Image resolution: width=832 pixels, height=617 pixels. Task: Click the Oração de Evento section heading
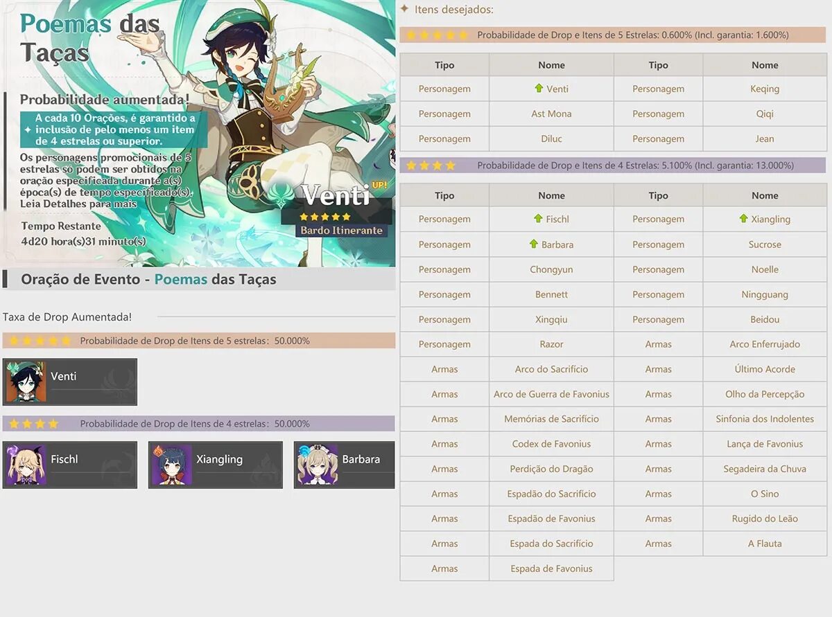pos(148,279)
